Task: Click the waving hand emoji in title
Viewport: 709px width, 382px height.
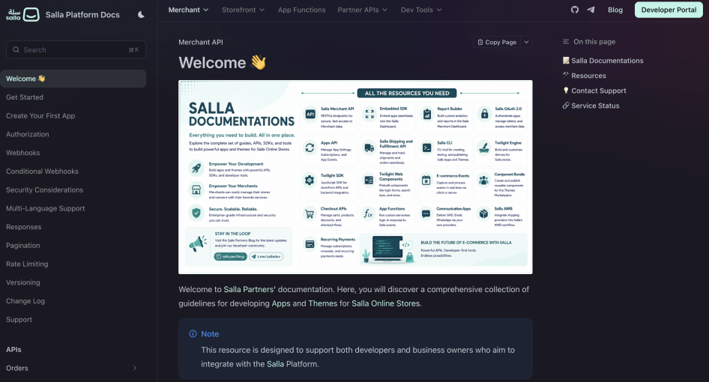Action: tap(259, 62)
